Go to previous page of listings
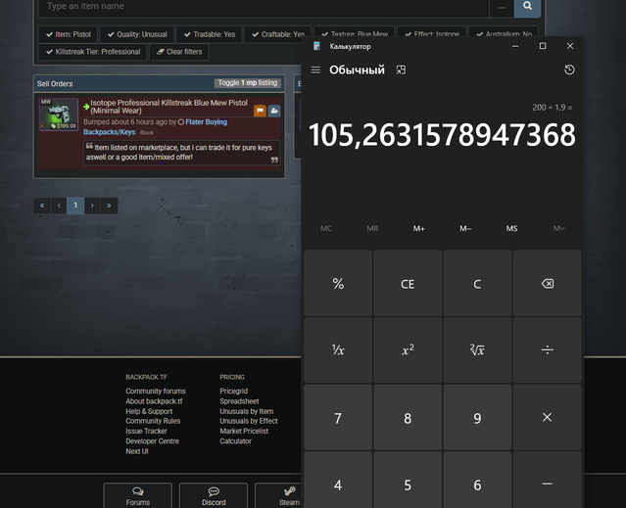This screenshot has height=508, width=626. click(x=59, y=206)
